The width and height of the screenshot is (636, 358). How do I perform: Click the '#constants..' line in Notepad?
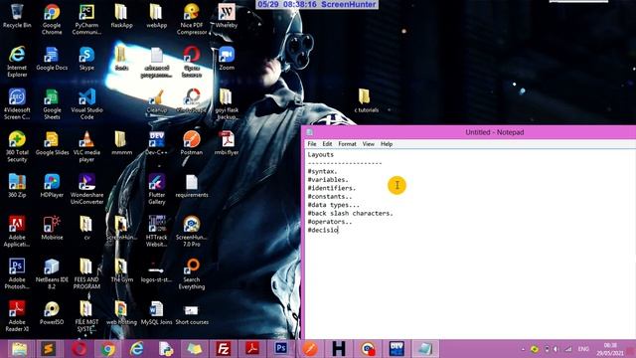pos(330,197)
